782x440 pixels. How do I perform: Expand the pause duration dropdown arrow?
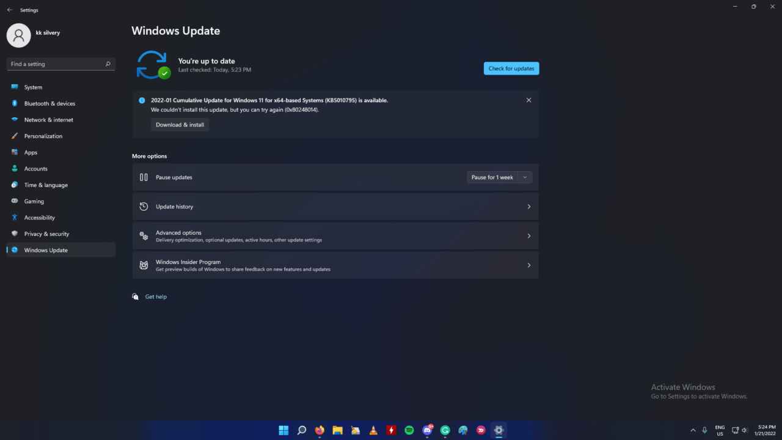[x=525, y=177]
